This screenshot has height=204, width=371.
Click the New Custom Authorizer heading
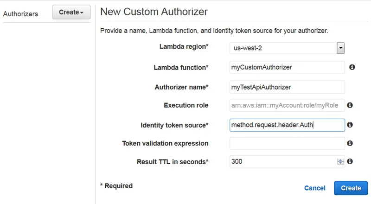click(x=154, y=12)
